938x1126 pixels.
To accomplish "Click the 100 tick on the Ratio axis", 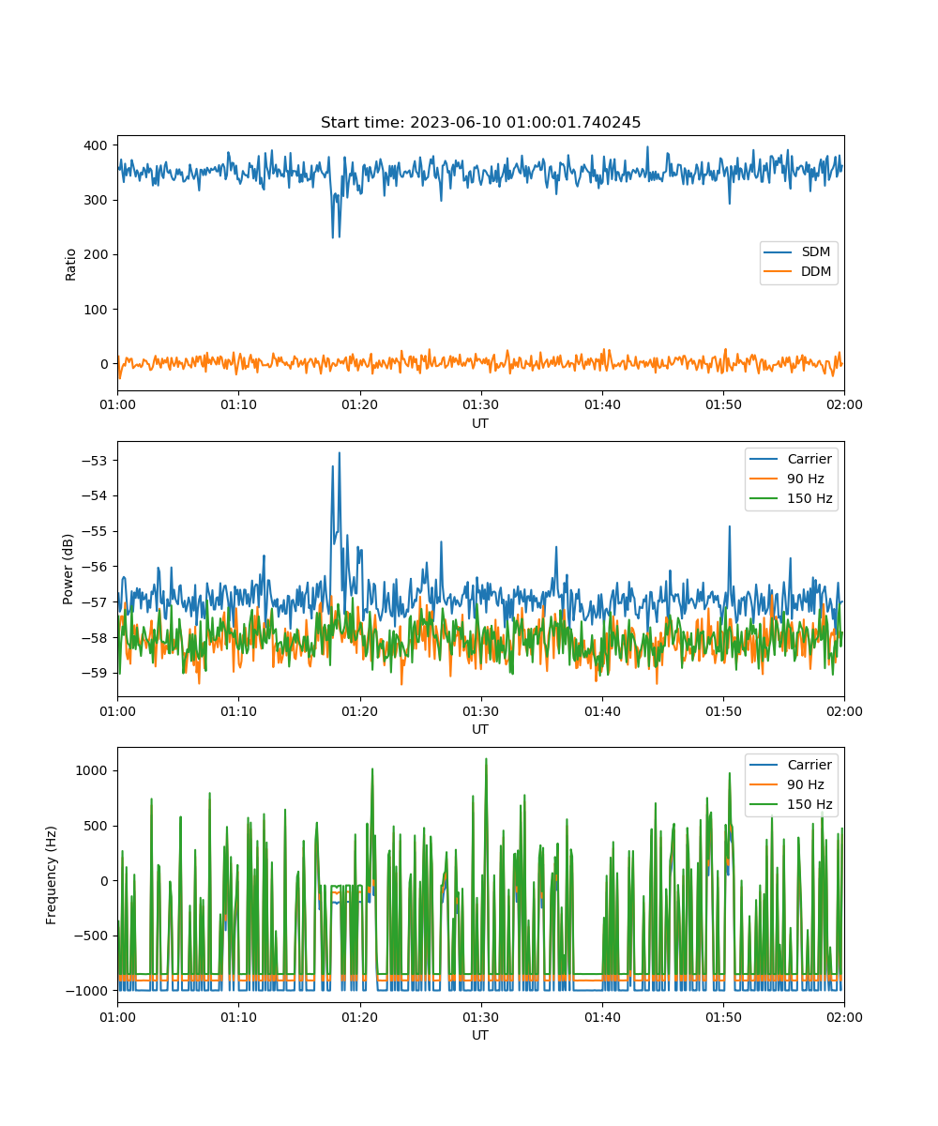I will 98,309.
